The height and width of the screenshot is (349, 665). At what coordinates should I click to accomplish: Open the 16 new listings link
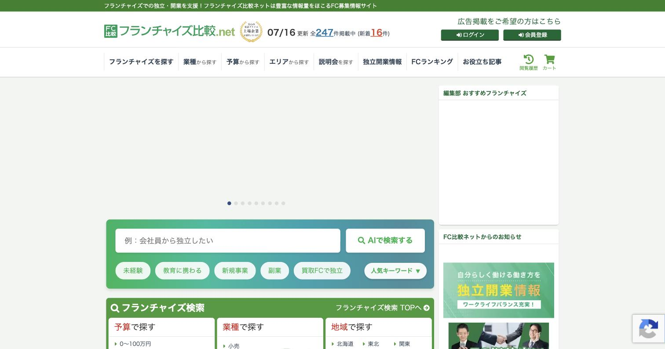point(376,33)
